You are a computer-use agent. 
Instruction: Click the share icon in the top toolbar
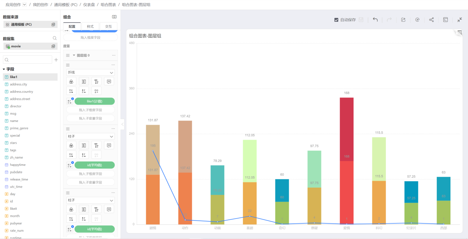[x=431, y=20]
